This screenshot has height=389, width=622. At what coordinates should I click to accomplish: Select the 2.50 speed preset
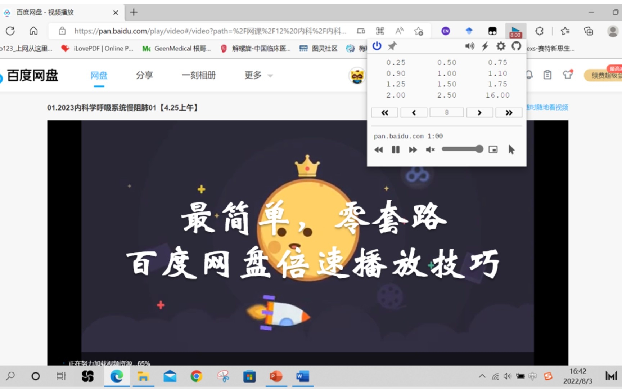[447, 95]
